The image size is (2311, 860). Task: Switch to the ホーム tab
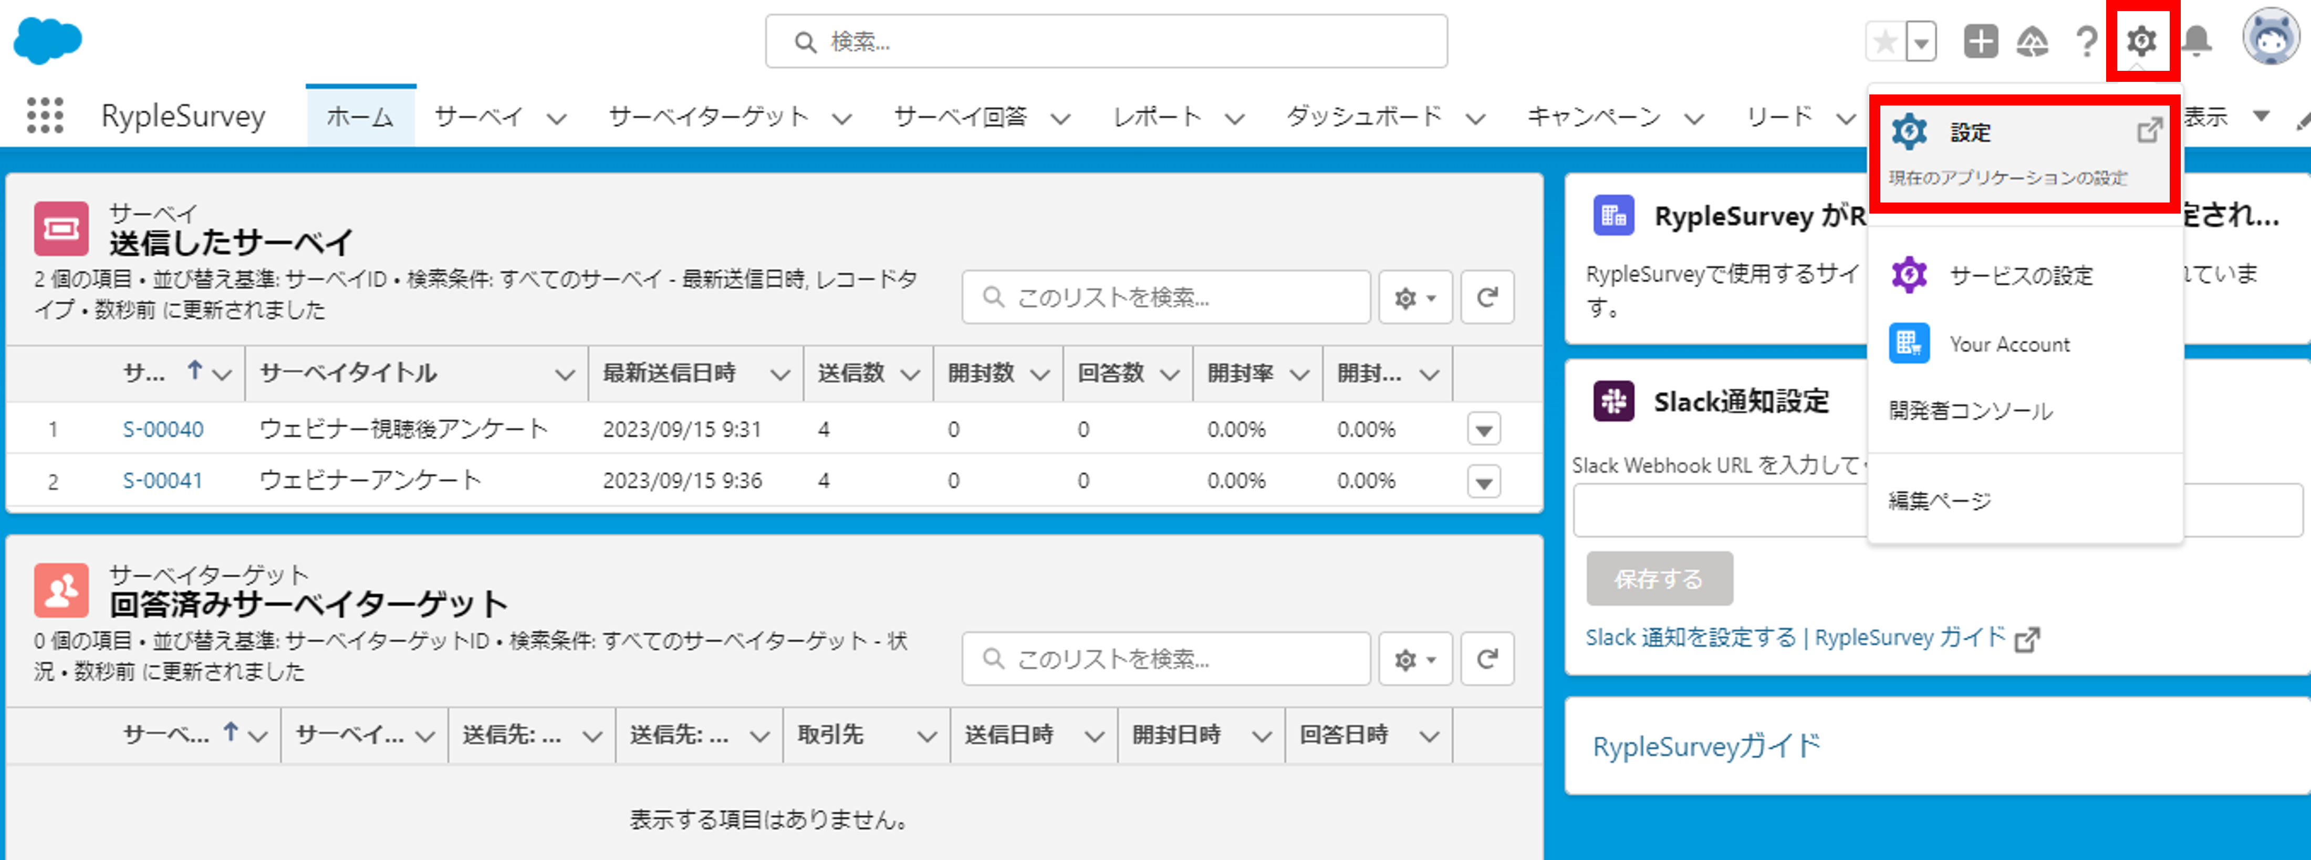coord(360,116)
